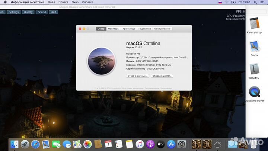Open Heaven Benchmark Settings
The width and height of the screenshot is (268, 151).
(13, 12)
